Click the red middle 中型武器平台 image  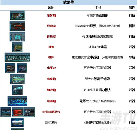17,112
